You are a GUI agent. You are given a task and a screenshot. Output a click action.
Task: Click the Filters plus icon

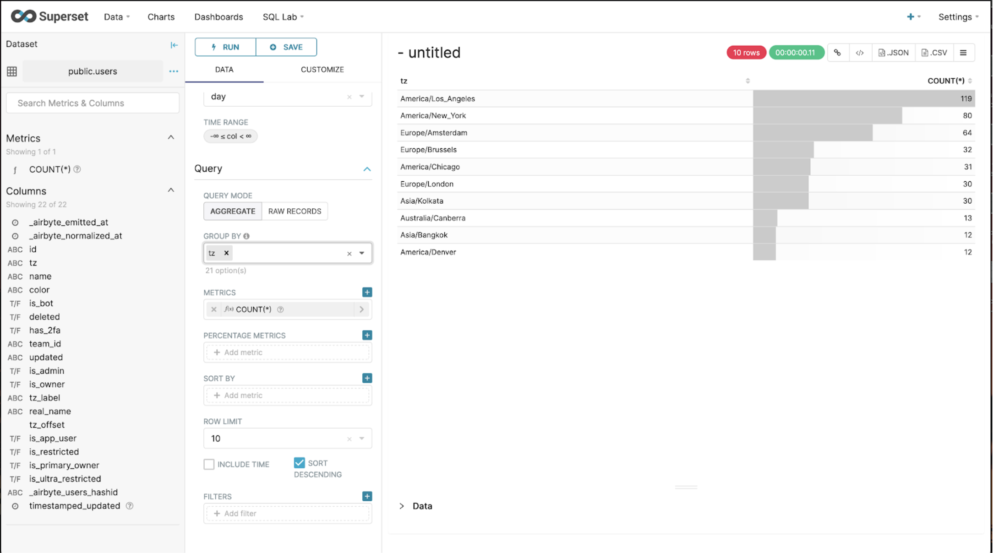coord(367,496)
